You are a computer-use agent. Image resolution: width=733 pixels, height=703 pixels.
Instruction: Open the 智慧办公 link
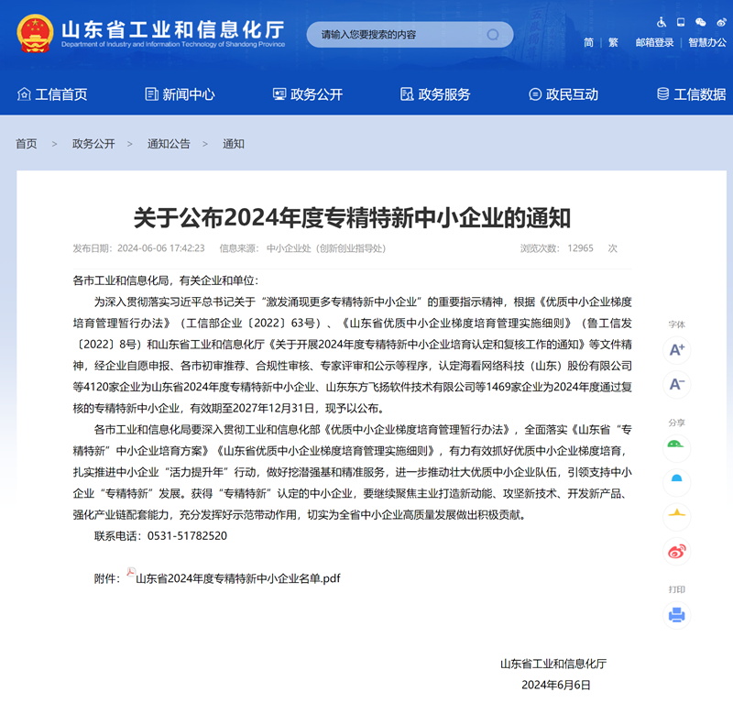(707, 42)
